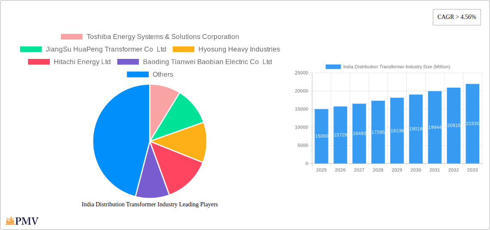Viewport: 490px width, 230px height.
Task: Click the 2028 x-axis label
Action: tap(378, 170)
